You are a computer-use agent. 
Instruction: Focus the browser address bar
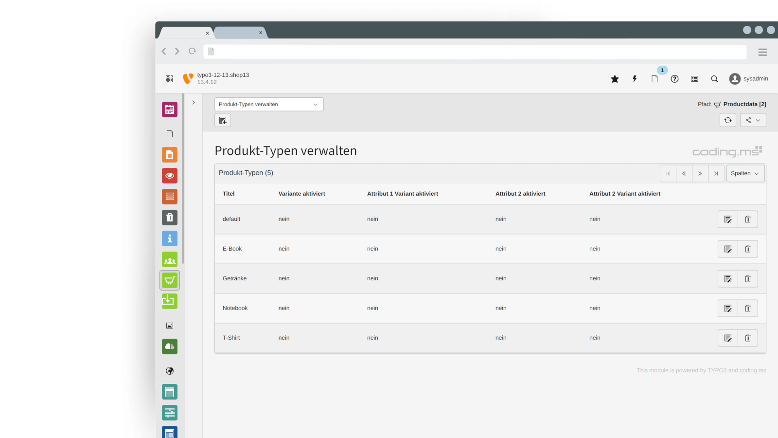click(475, 52)
